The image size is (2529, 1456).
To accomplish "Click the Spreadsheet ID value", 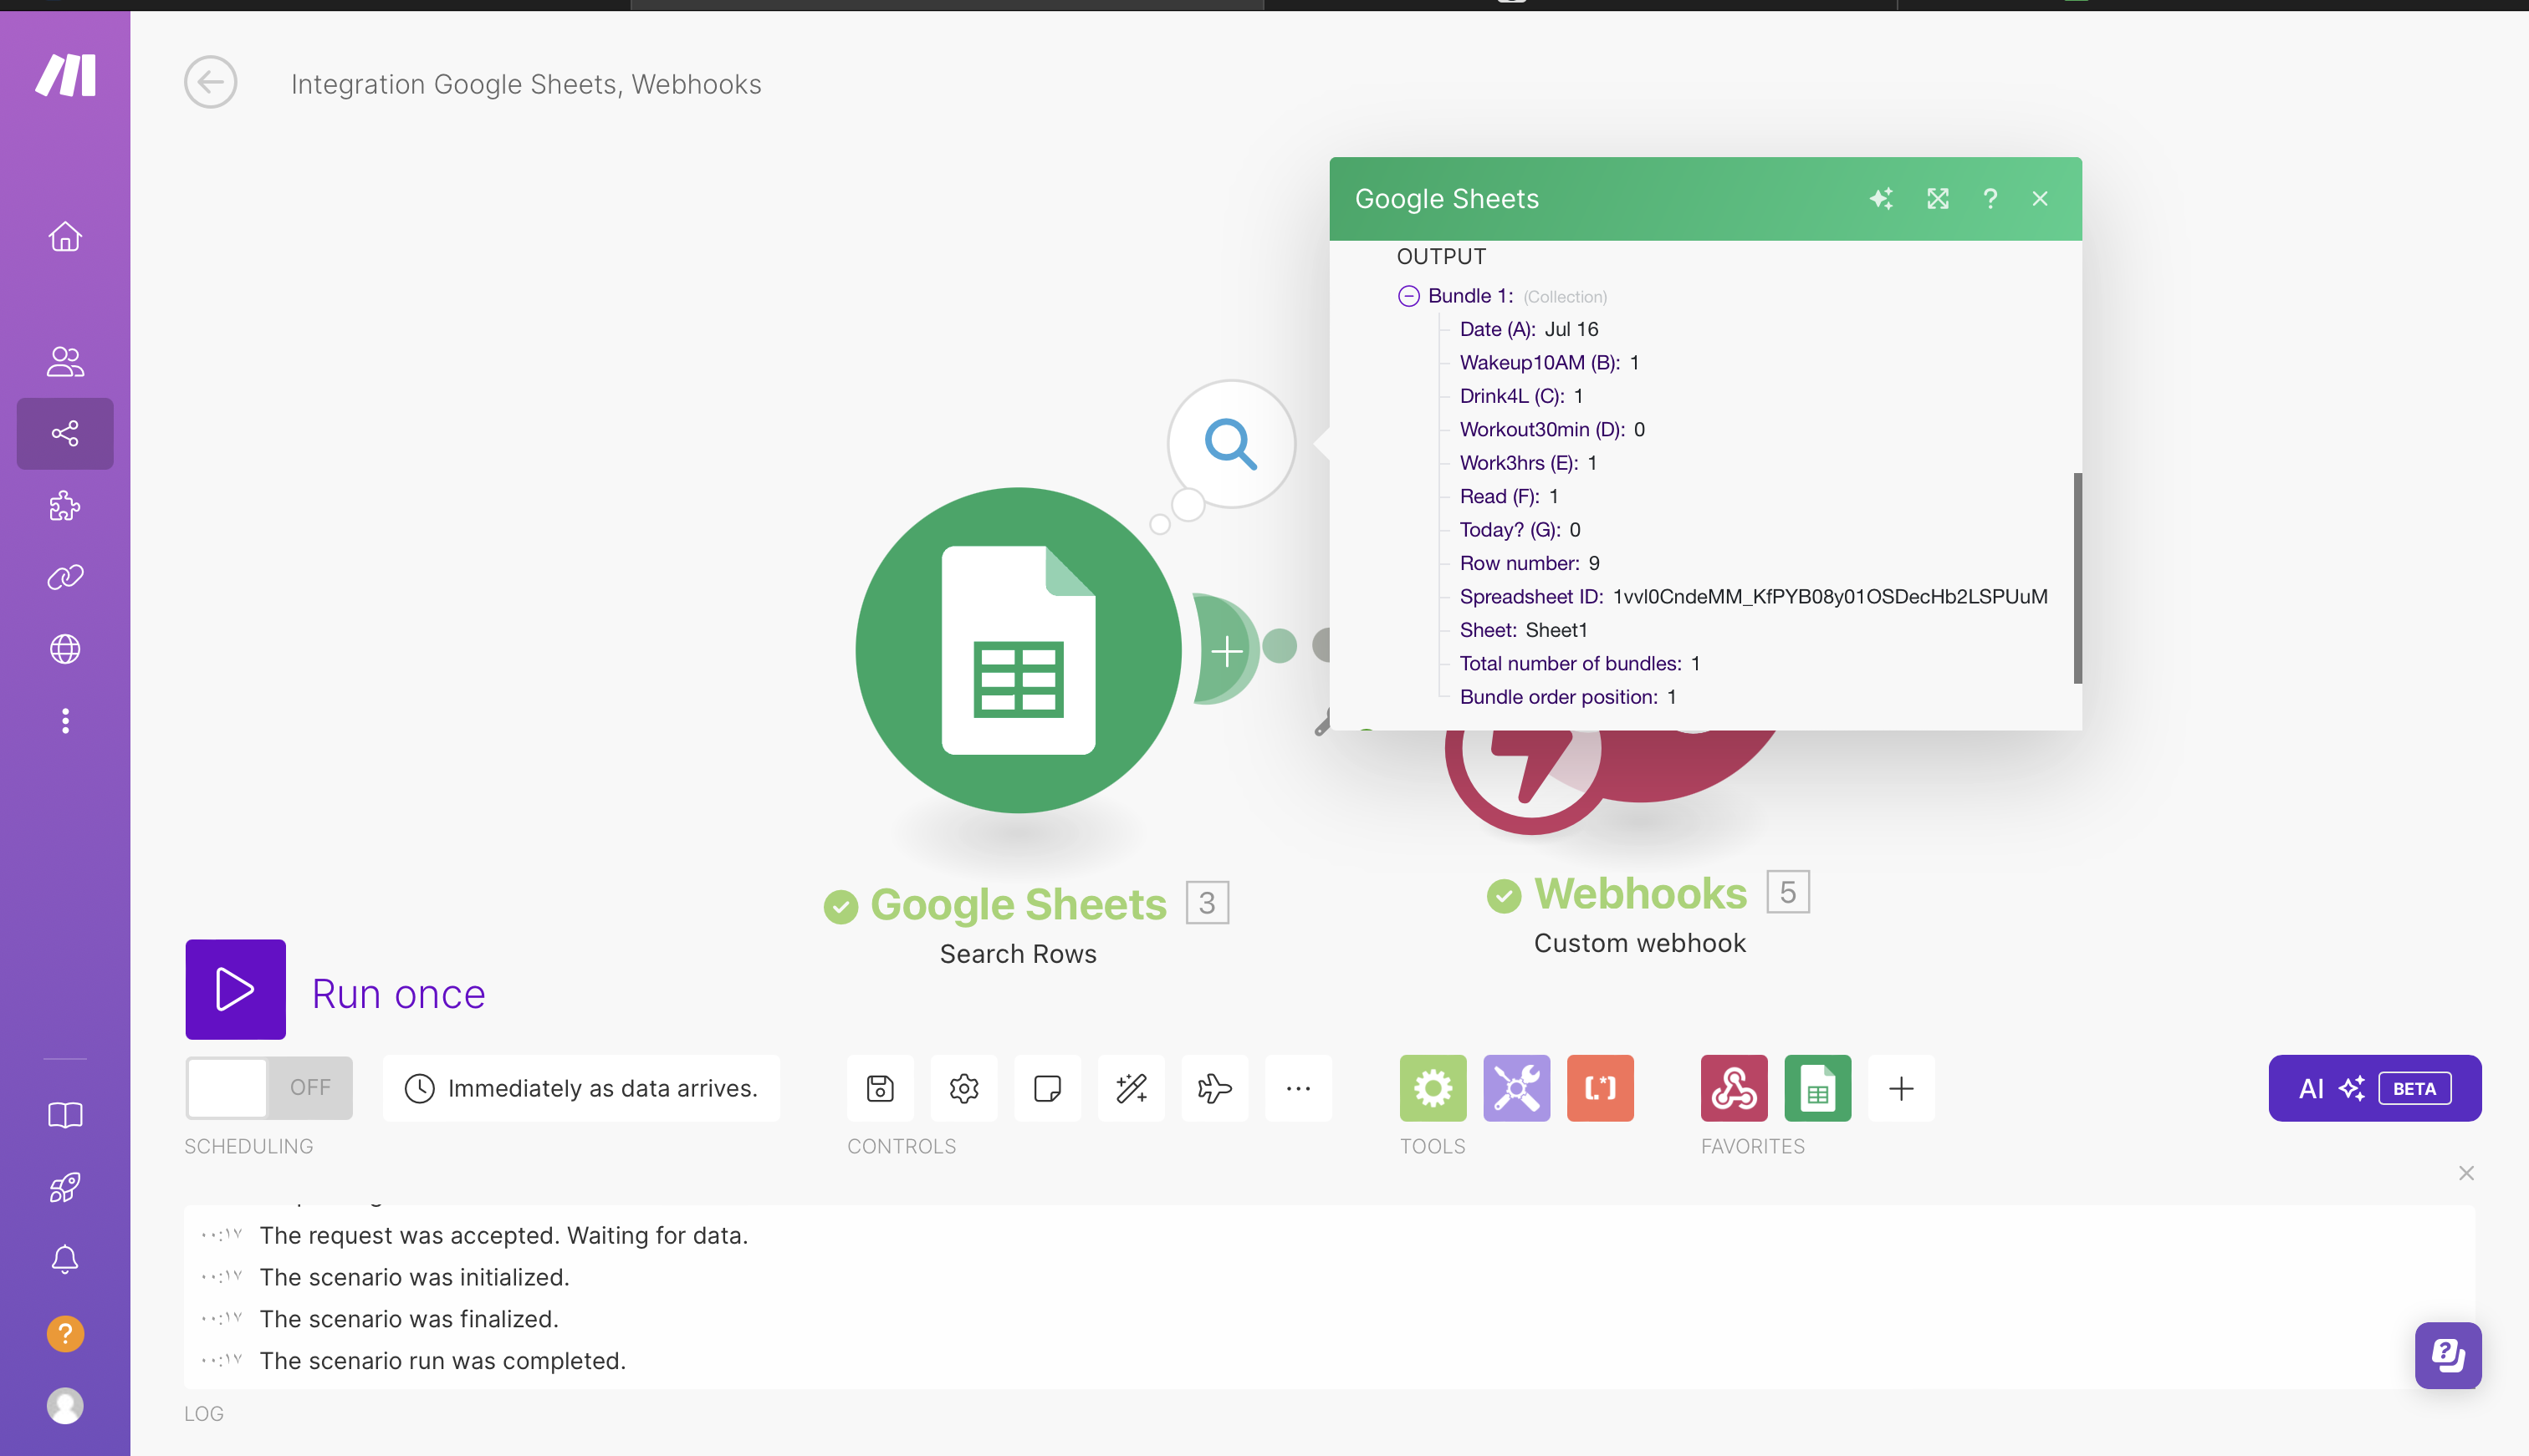I will coord(1830,597).
